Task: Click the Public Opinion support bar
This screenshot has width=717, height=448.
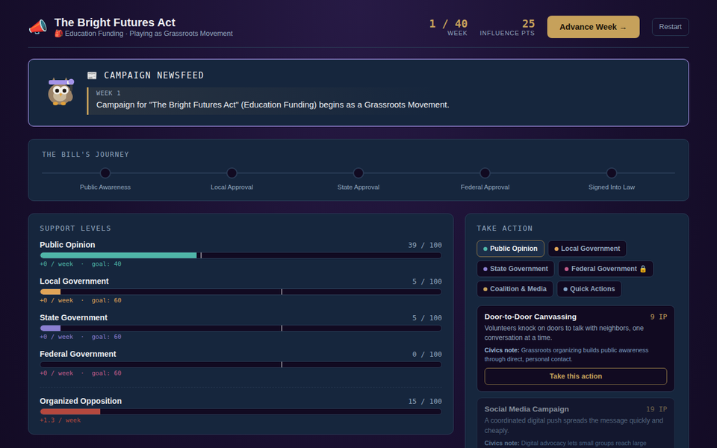Action: (x=240, y=255)
